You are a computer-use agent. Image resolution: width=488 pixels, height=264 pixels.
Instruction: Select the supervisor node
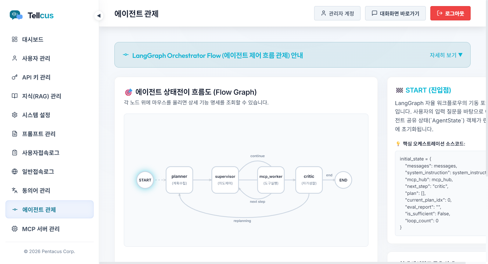tap(225, 180)
